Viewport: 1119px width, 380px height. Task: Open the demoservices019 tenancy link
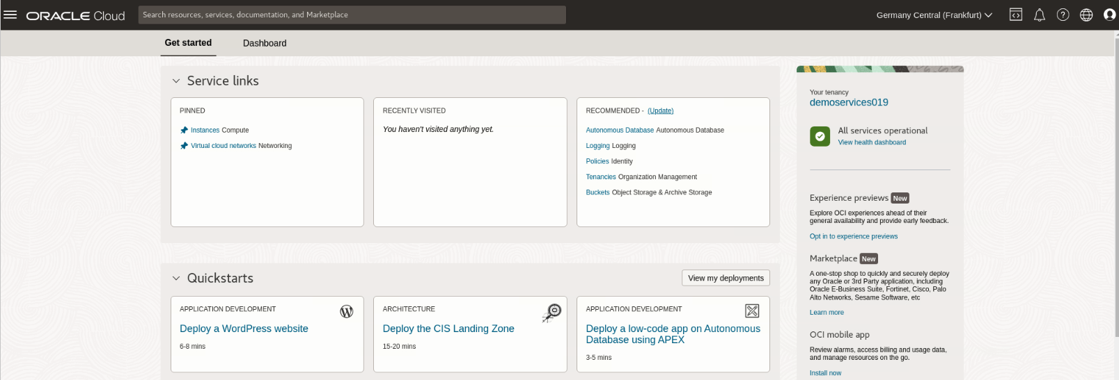849,102
